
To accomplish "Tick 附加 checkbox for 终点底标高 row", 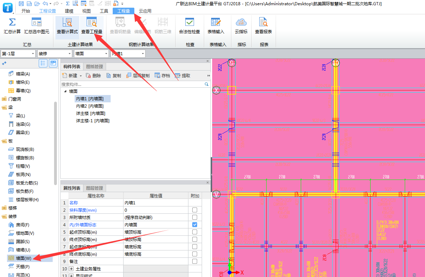I will [x=195, y=254].
